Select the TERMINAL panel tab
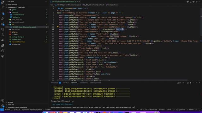The width and height of the screenshot is (202, 113). 74,83
